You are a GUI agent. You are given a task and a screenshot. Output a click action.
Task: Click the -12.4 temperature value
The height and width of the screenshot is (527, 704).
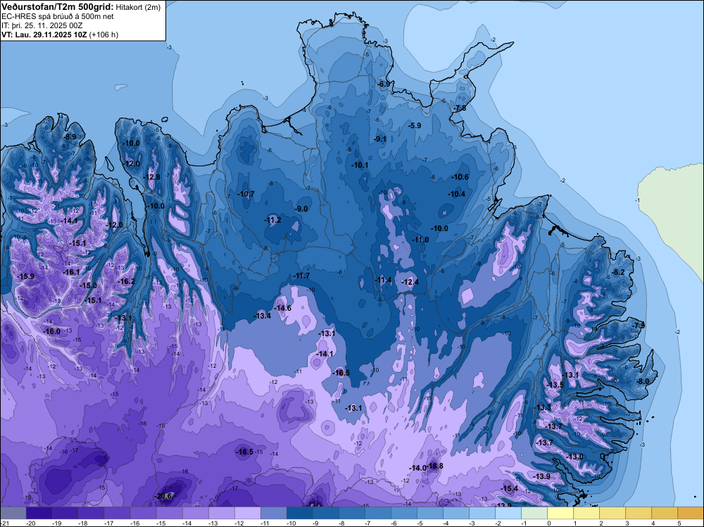(410, 282)
